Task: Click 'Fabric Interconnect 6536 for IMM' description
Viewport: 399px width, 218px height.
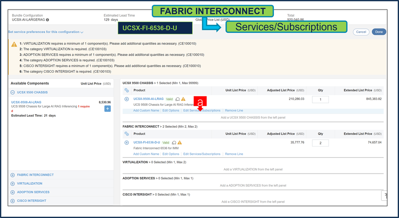Action: 156,148
